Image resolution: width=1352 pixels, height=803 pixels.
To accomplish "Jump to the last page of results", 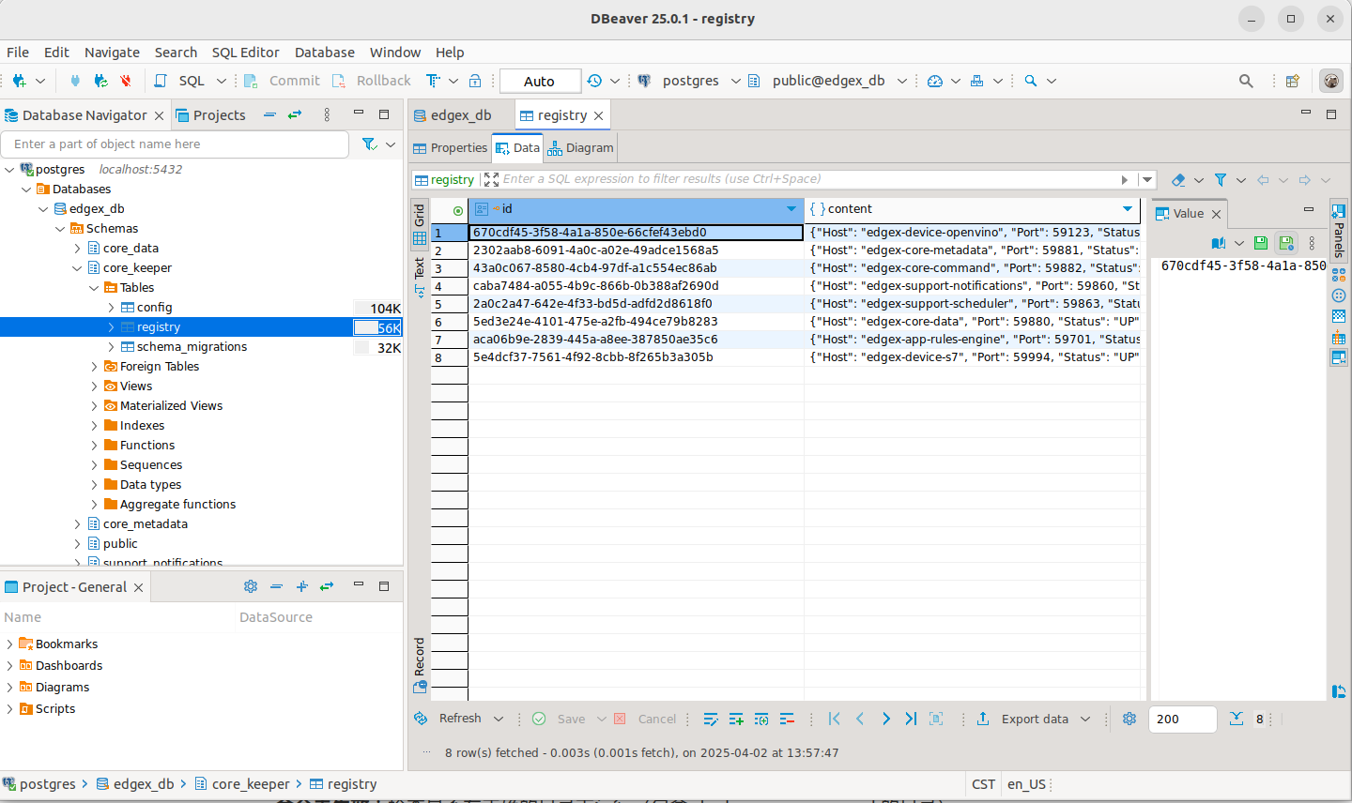I will [910, 719].
